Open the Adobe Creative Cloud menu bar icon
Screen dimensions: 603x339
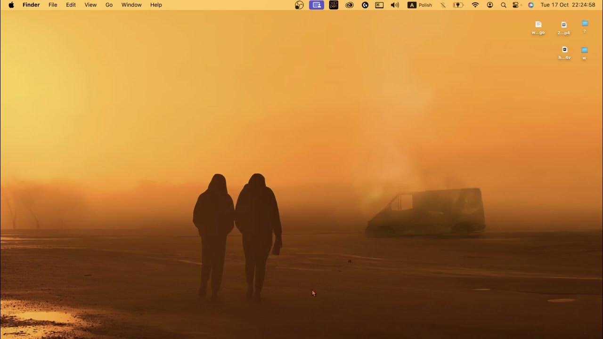coord(349,5)
